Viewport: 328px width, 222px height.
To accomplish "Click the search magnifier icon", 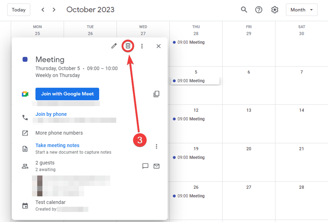I will point(244,10).
